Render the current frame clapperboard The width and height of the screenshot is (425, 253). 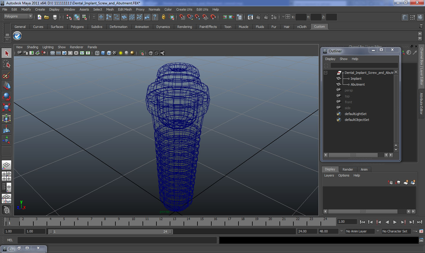coord(258,17)
